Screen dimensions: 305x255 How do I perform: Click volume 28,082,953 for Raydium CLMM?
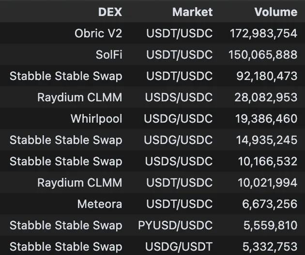pyautogui.click(x=266, y=97)
